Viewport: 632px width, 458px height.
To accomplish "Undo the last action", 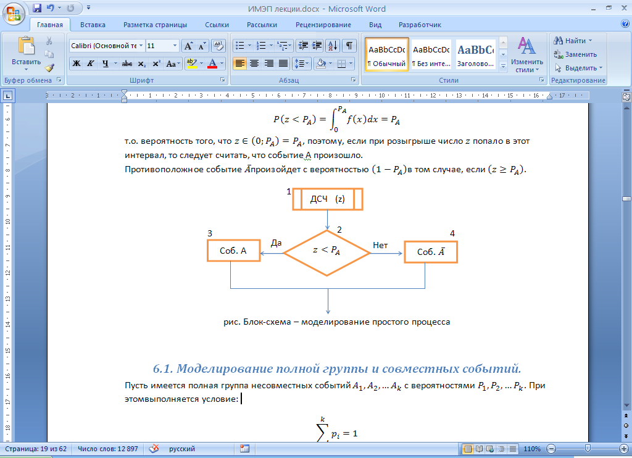I will [51, 8].
